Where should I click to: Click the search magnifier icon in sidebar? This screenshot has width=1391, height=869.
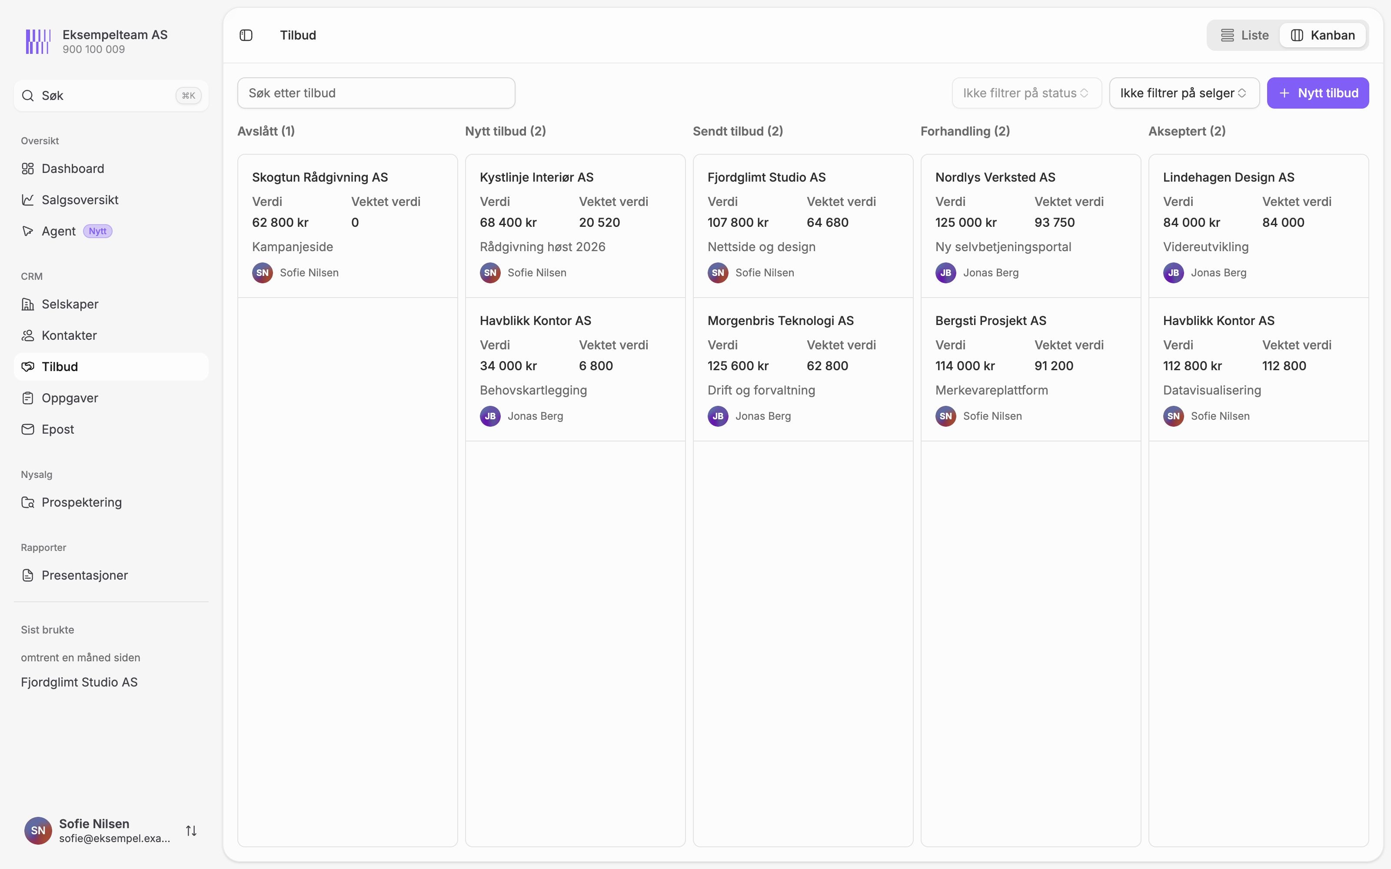pos(27,96)
